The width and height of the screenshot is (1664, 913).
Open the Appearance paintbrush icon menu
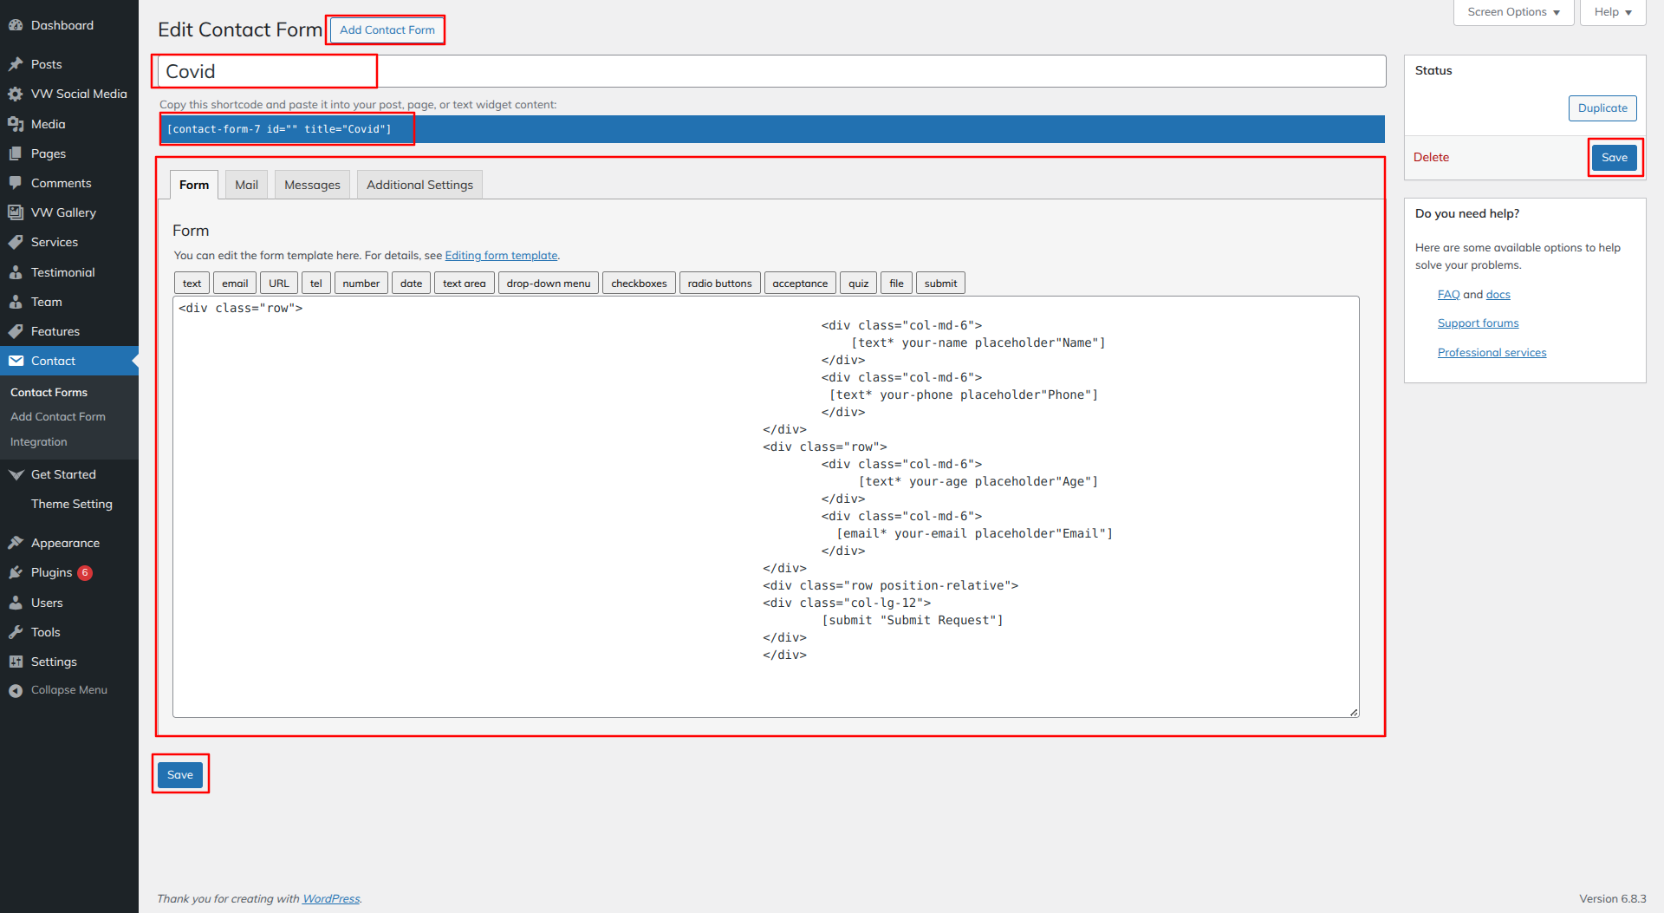[16, 543]
